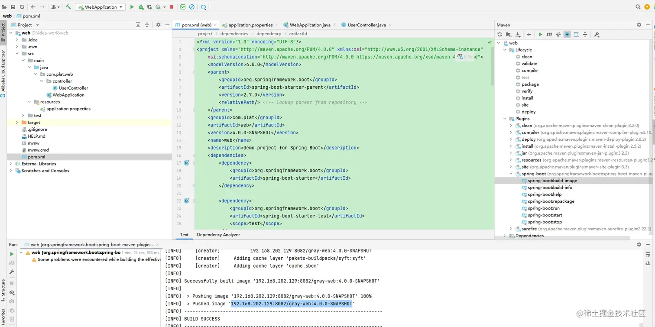This screenshot has width=655, height=327.
Task: Click the red Stop button in main toolbar
Action: pos(172,7)
